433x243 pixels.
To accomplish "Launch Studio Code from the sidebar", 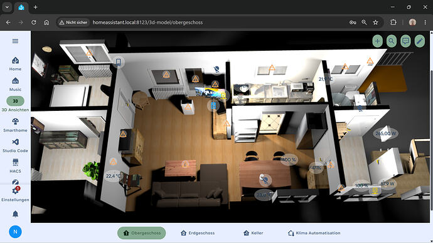I will (15, 145).
